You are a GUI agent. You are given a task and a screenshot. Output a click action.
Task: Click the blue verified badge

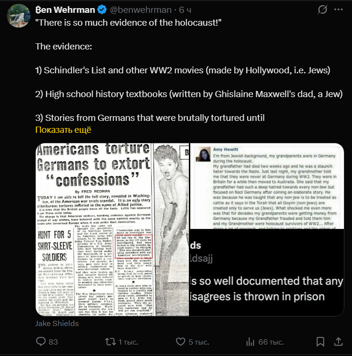coord(102,10)
